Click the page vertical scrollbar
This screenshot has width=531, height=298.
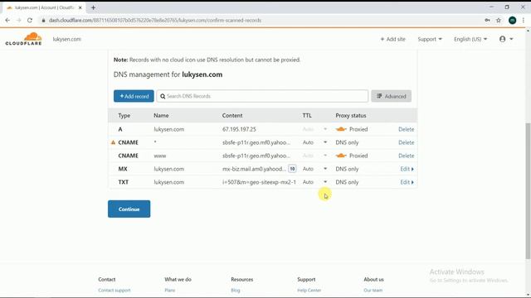528,191
